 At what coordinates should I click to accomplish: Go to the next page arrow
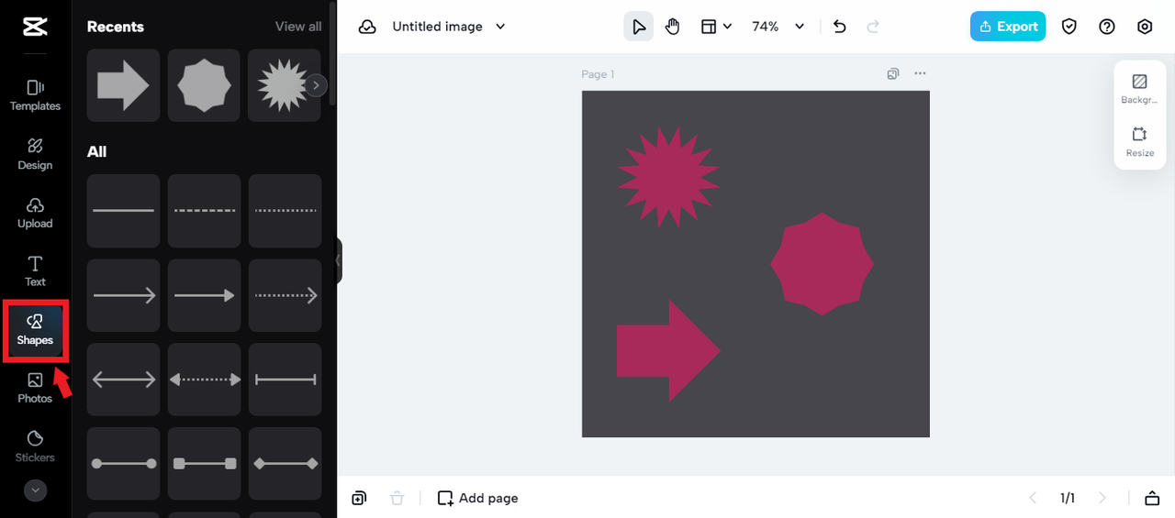[1102, 498]
